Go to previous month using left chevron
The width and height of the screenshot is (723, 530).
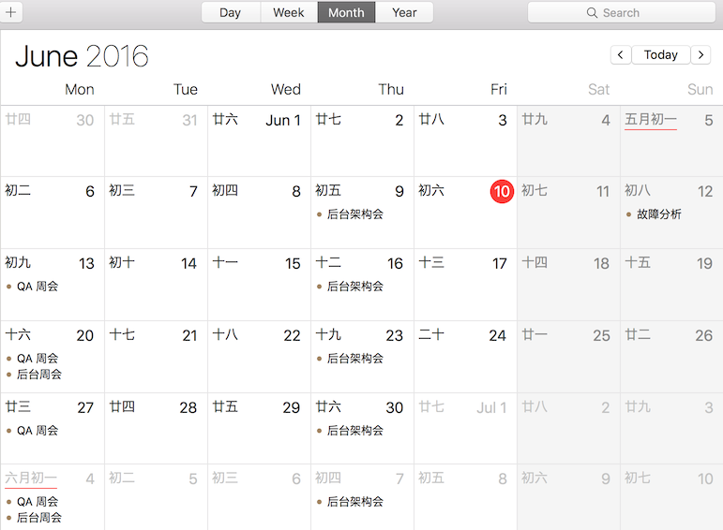click(x=620, y=55)
